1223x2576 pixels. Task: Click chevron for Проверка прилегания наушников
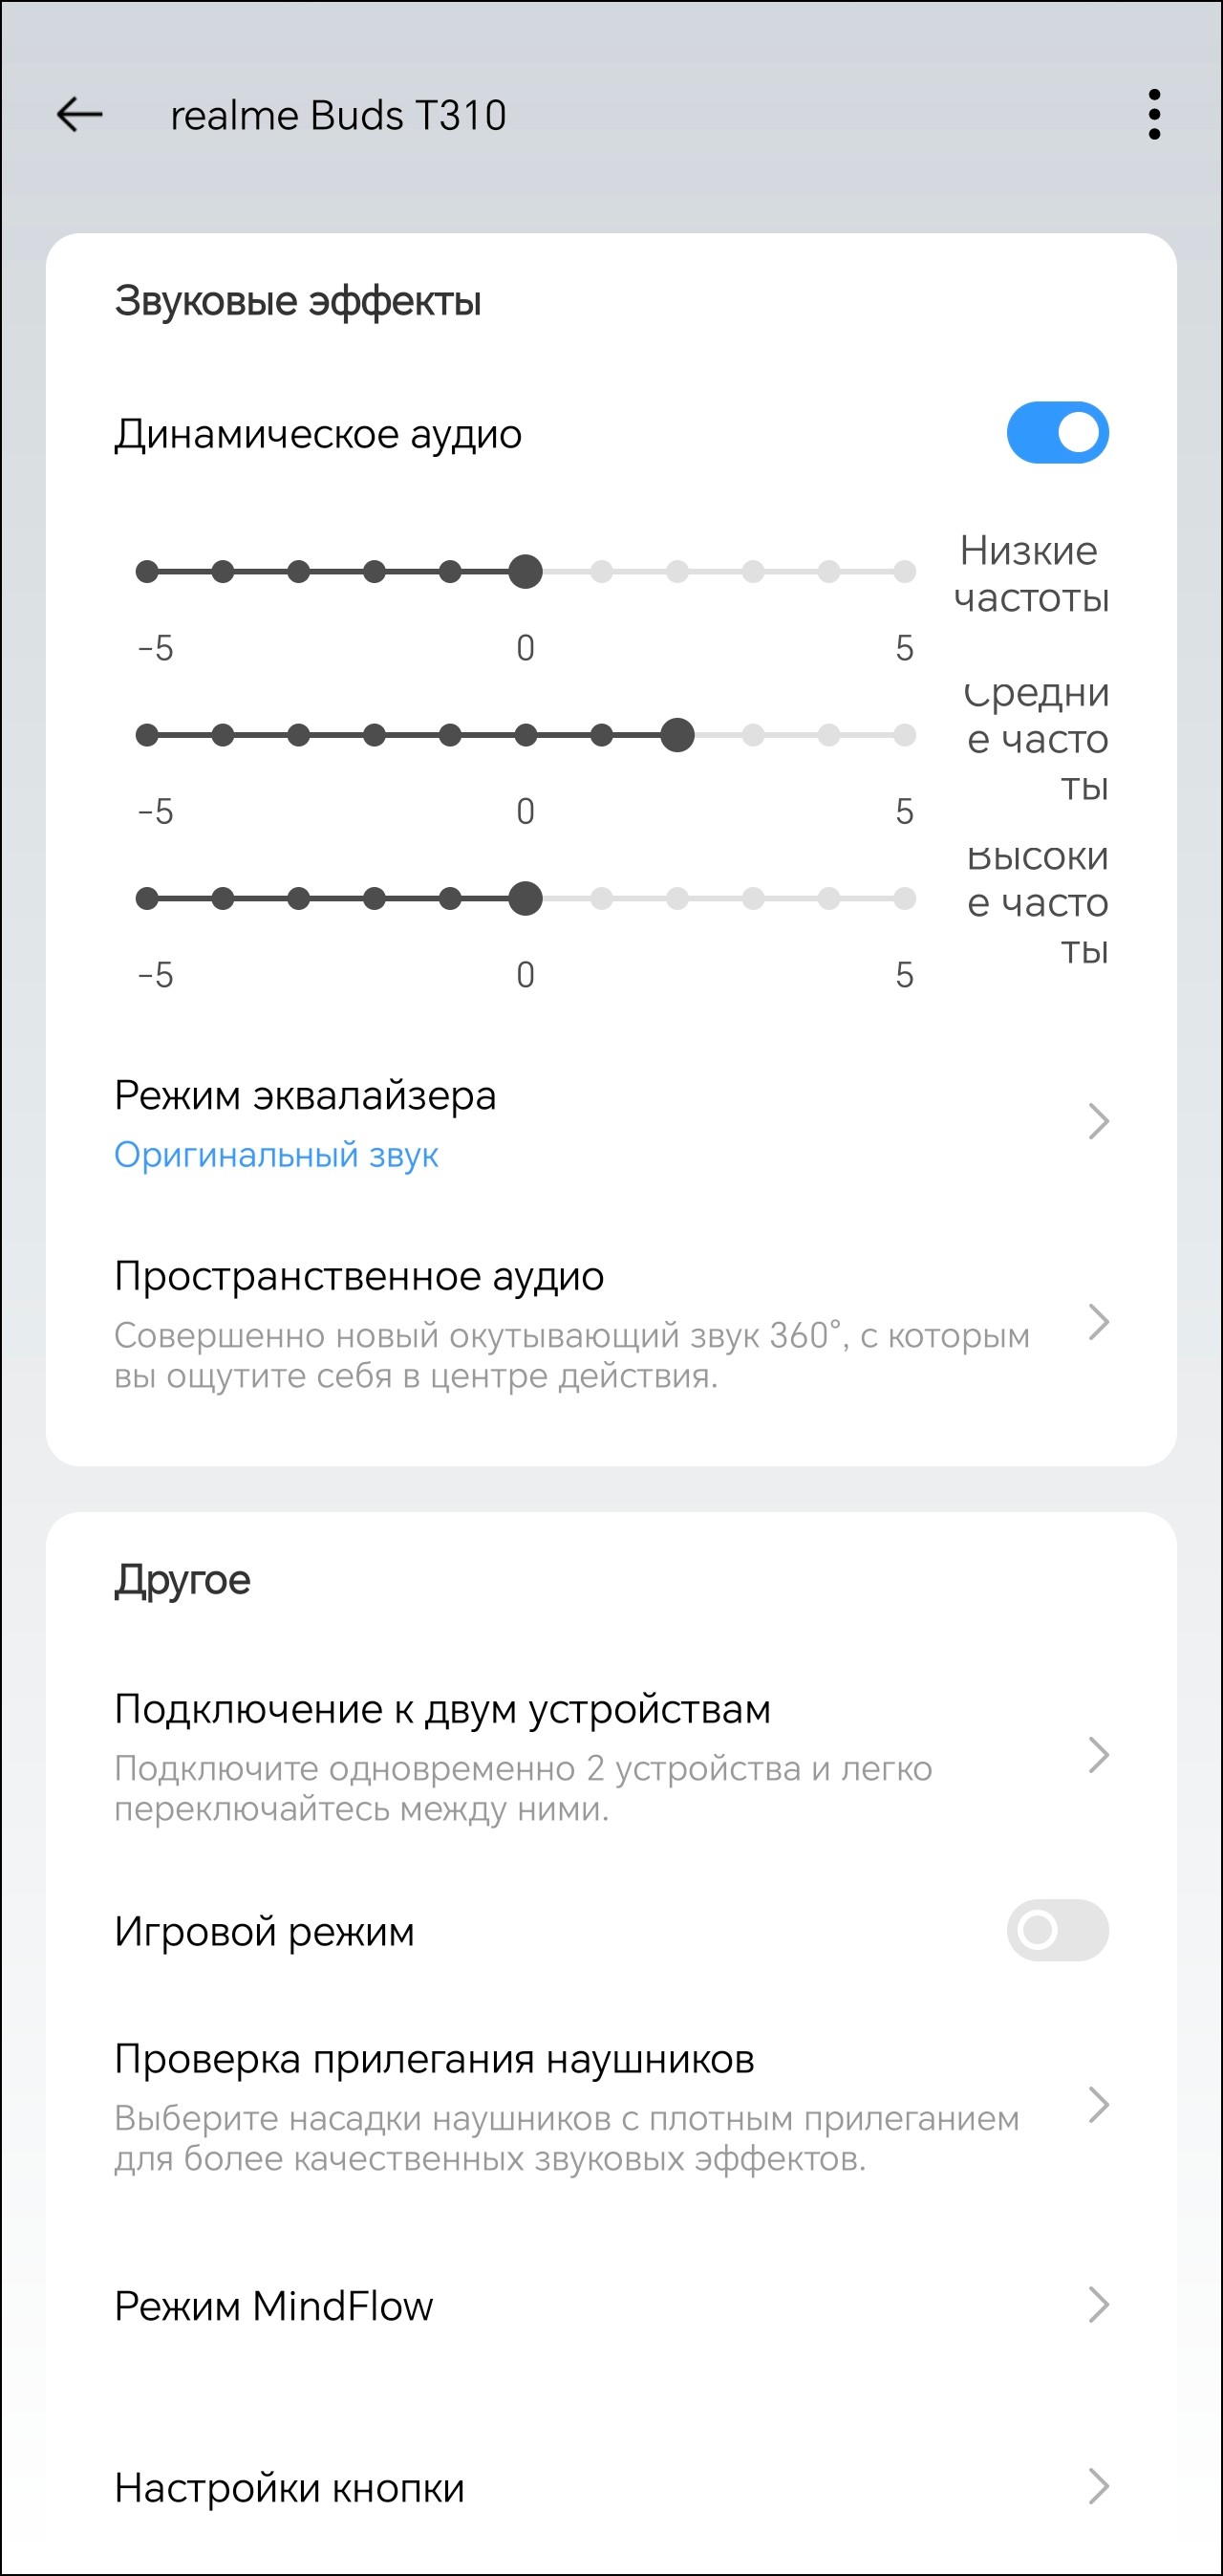coord(1098,2105)
